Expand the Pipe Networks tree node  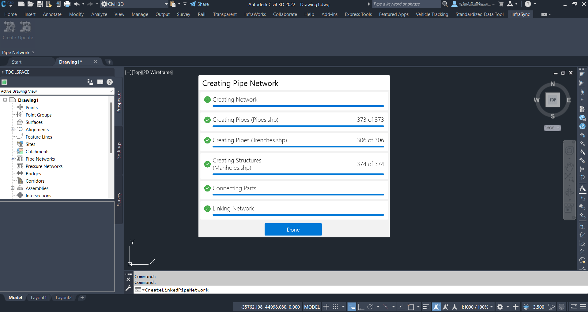tap(13, 159)
